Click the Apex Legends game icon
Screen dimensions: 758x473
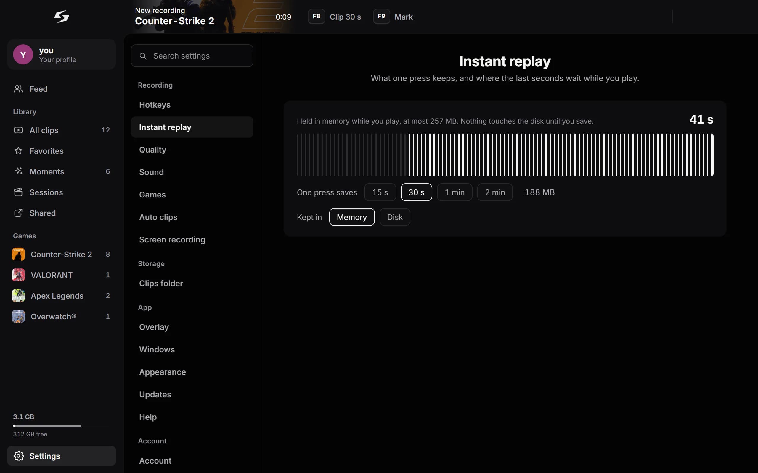point(18,296)
